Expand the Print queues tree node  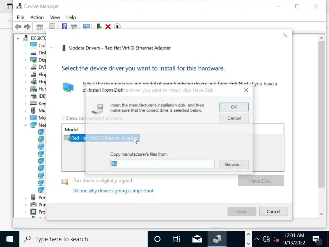(x=26, y=205)
